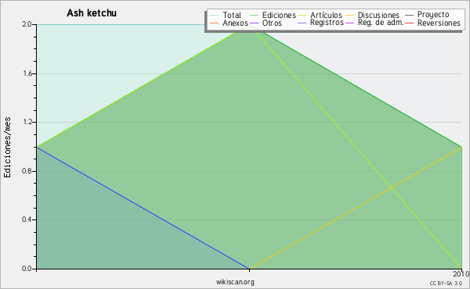Click the yellow Discusiones legend line swatch
Screen dimensions: 470x289
pos(350,16)
